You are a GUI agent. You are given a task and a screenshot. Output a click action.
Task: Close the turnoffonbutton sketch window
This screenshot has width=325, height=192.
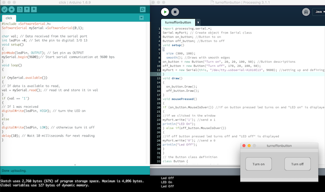pyautogui.click(x=244, y=146)
